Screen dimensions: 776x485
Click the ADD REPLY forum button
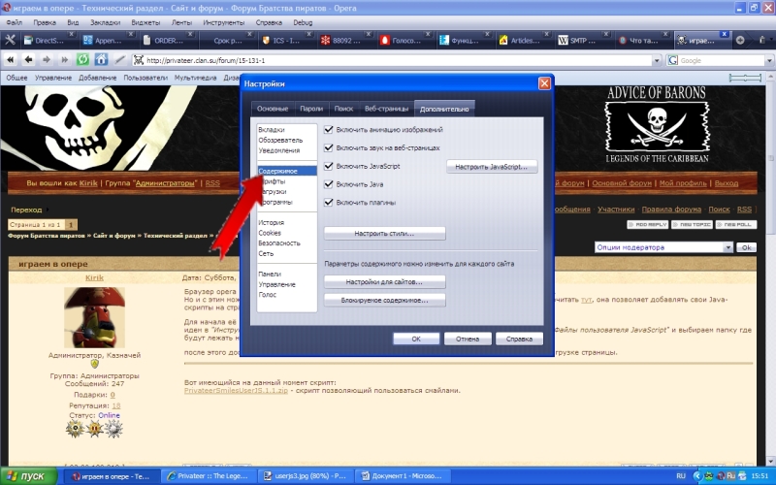(x=647, y=225)
